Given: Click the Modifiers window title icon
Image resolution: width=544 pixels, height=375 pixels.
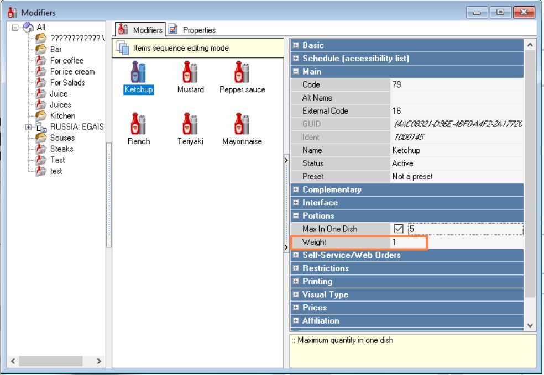Looking at the screenshot, I should click(13, 13).
